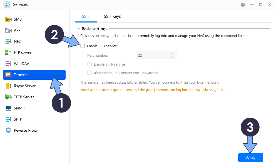Increase port number with up arrow

(172, 54)
